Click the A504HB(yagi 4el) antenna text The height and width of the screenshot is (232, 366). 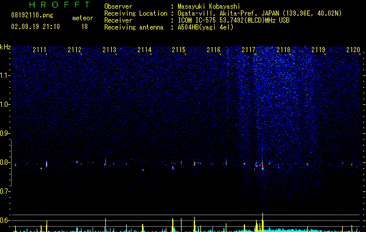pos(205,27)
